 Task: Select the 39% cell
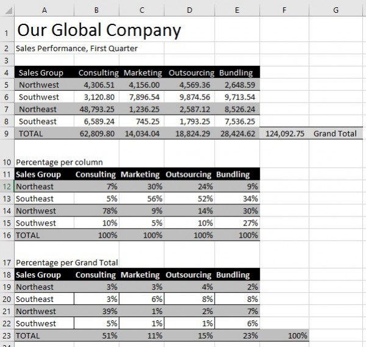[96, 311]
